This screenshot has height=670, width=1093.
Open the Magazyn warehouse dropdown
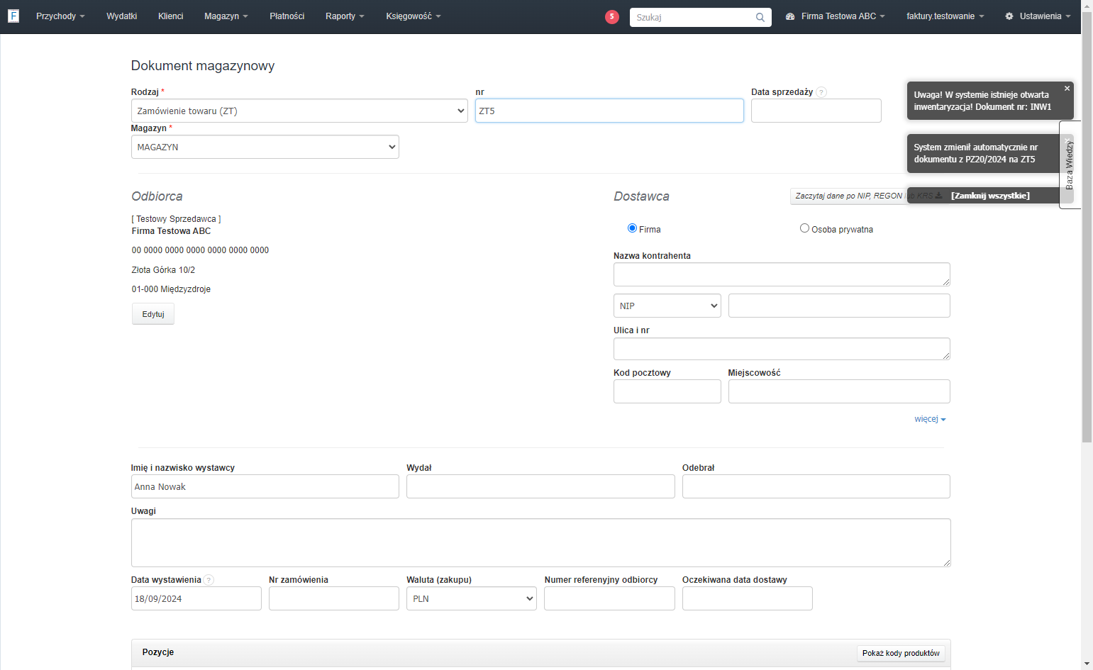(x=265, y=147)
